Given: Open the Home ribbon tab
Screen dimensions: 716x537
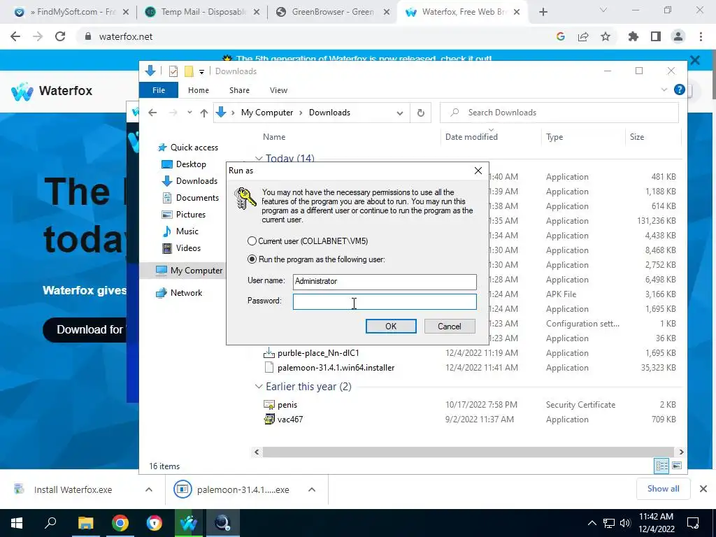Looking at the screenshot, I should [198, 90].
